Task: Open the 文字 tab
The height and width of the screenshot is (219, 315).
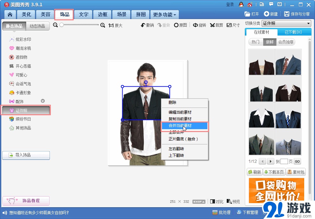Action: pyautogui.click(x=84, y=15)
